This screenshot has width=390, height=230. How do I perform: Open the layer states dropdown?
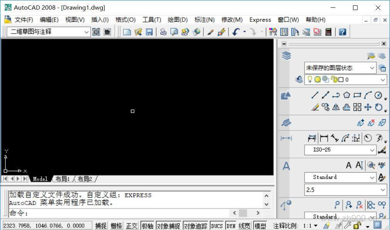click(373, 68)
